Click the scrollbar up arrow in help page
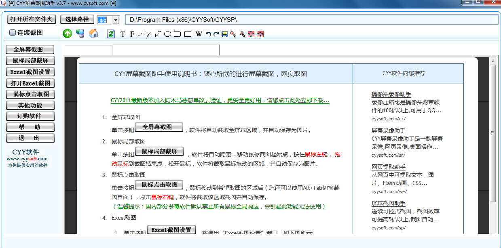The height and width of the screenshot is (248, 501). point(493,61)
